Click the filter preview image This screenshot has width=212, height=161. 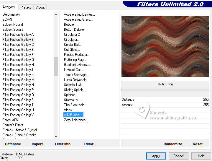pyautogui.click(x=165, y=46)
